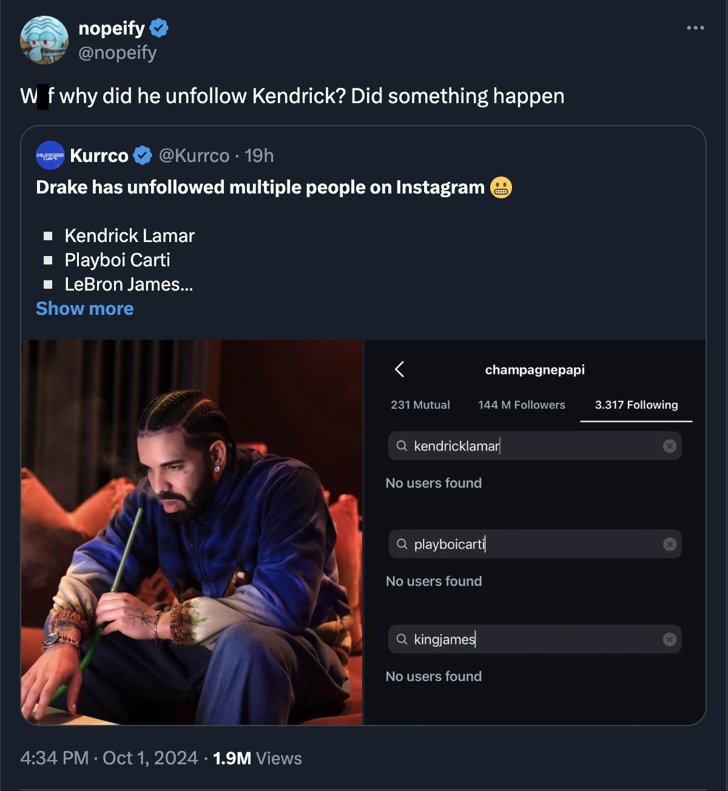This screenshot has width=728, height=791.
Task: Expand quoted tweet with Show more
Action: [85, 309]
